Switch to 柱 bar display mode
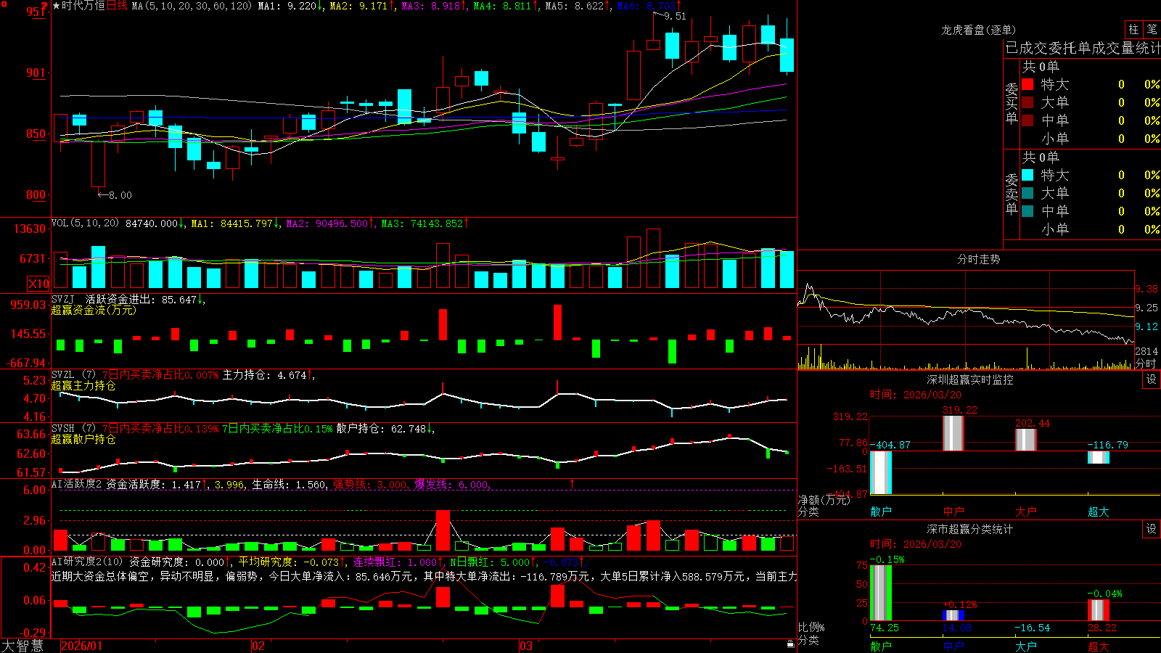 point(1133,30)
